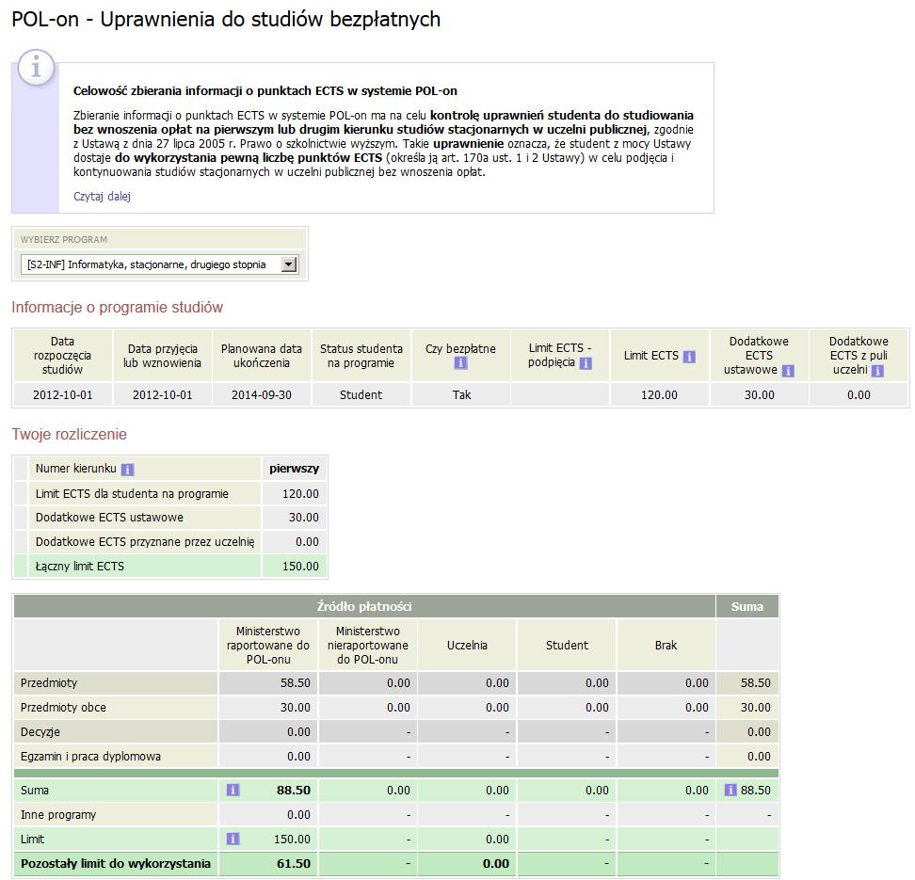Click the Ministerstwo nieraportowane do POL-onu header
The height and width of the screenshot is (880, 915).
point(368,646)
